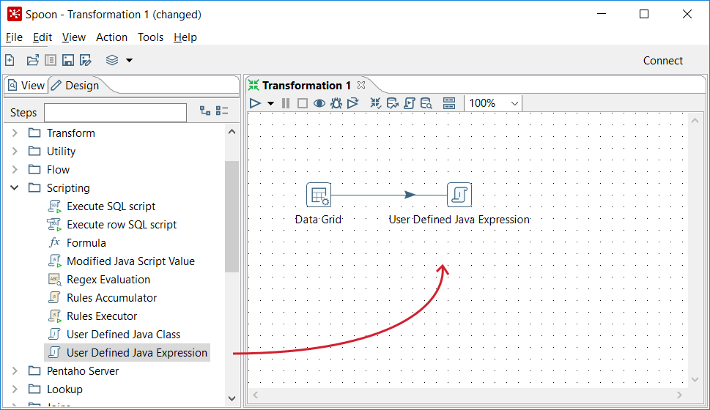This screenshot has height=410, width=710.
Task: Open the Explore Repository toolbar icon
Action: pyautogui.click(x=51, y=60)
